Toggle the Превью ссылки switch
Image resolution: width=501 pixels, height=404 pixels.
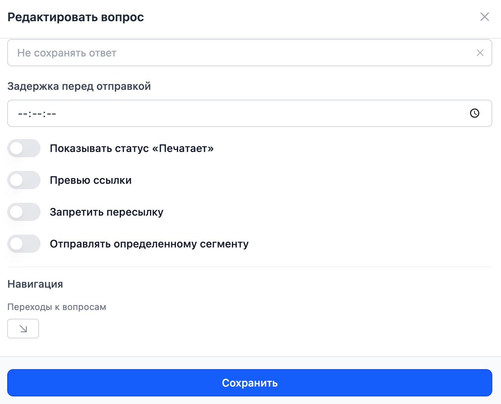coord(24,180)
